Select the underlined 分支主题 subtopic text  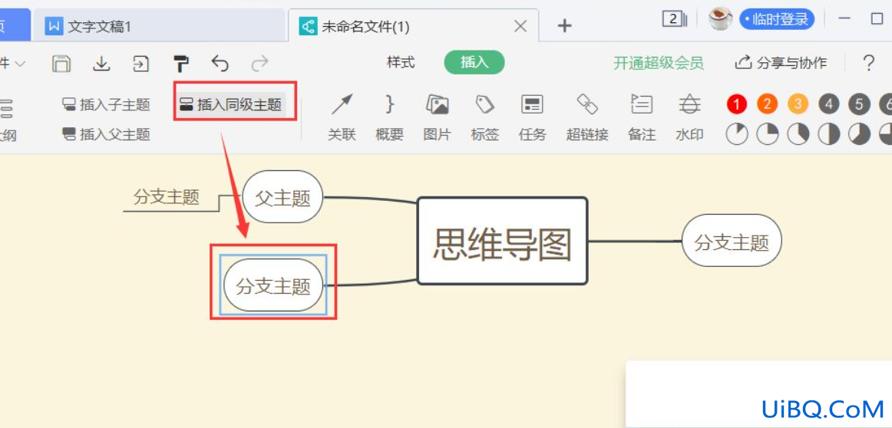click(167, 198)
